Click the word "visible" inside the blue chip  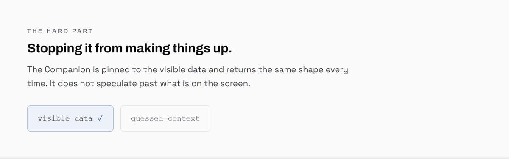tap(54, 118)
